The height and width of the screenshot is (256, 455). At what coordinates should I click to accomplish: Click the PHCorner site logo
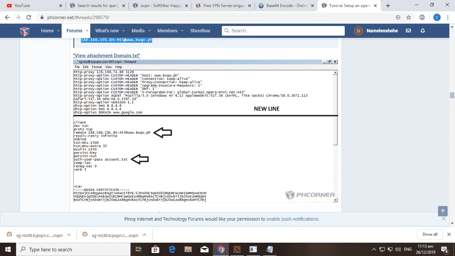coord(25,31)
